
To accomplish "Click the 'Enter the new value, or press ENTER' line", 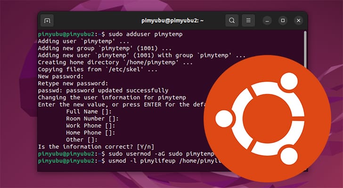I will click(x=122, y=104).
